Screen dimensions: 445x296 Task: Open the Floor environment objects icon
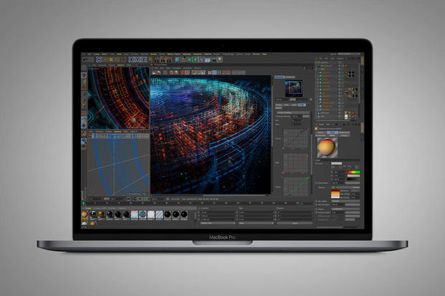point(207,59)
